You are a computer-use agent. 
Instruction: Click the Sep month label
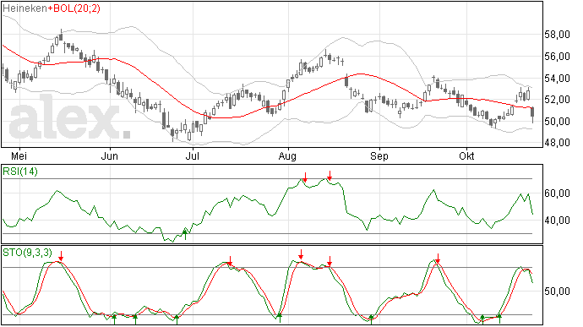click(x=379, y=156)
